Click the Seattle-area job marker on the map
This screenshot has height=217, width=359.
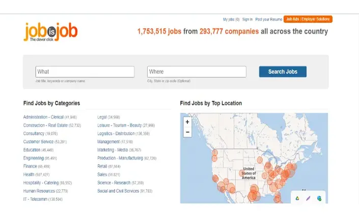click(214, 152)
